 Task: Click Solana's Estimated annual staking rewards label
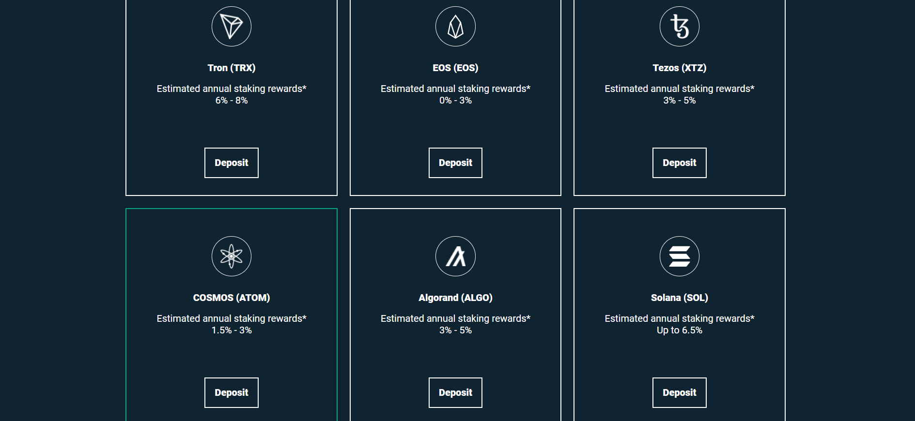(x=680, y=318)
